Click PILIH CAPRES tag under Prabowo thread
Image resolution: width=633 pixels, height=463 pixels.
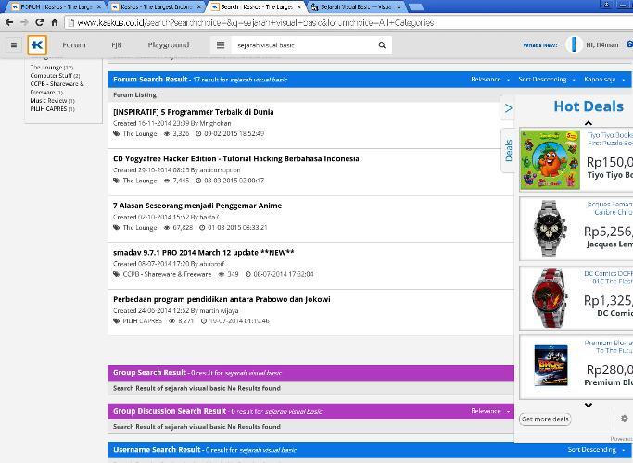click(x=142, y=321)
